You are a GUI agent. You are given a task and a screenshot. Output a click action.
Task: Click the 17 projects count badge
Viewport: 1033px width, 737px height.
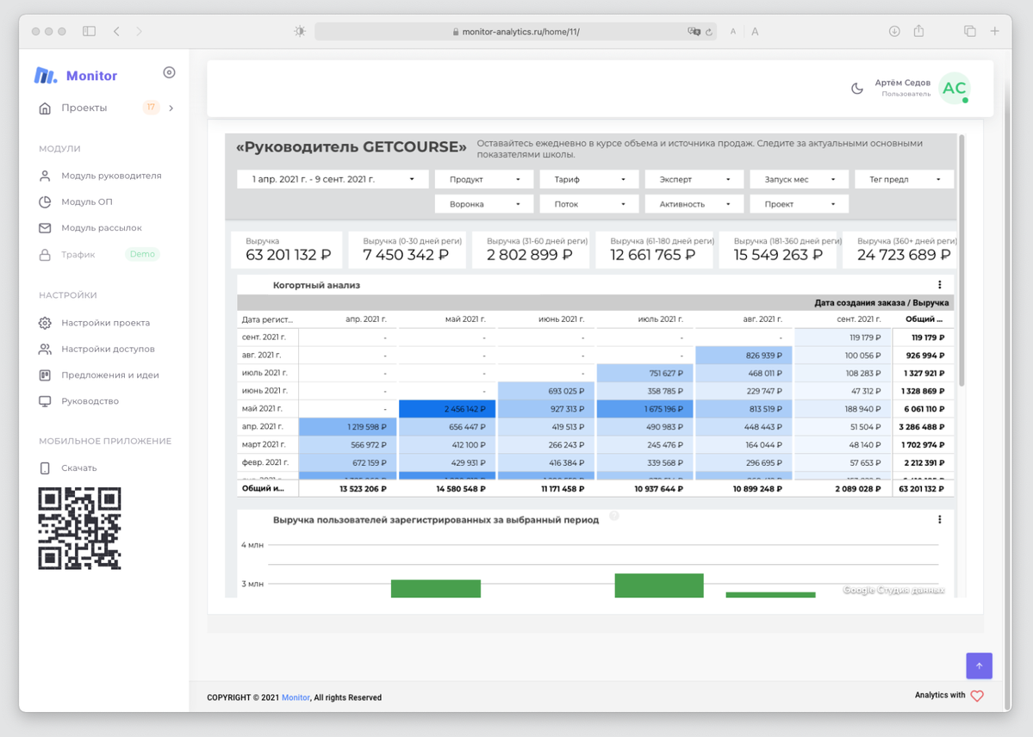click(x=152, y=108)
